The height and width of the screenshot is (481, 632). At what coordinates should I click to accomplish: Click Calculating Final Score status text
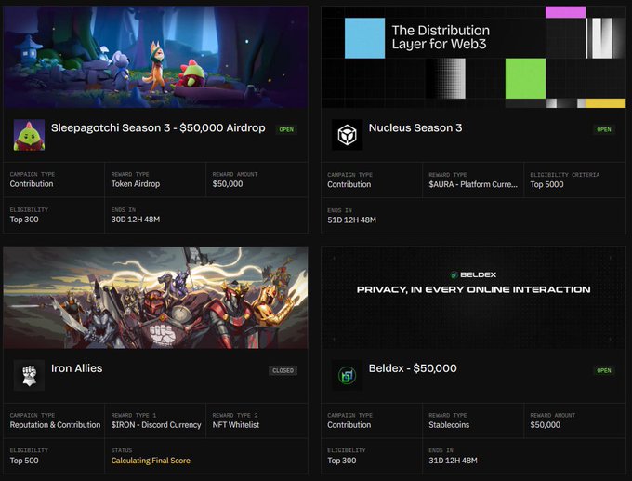pyautogui.click(x=151, y=461)
